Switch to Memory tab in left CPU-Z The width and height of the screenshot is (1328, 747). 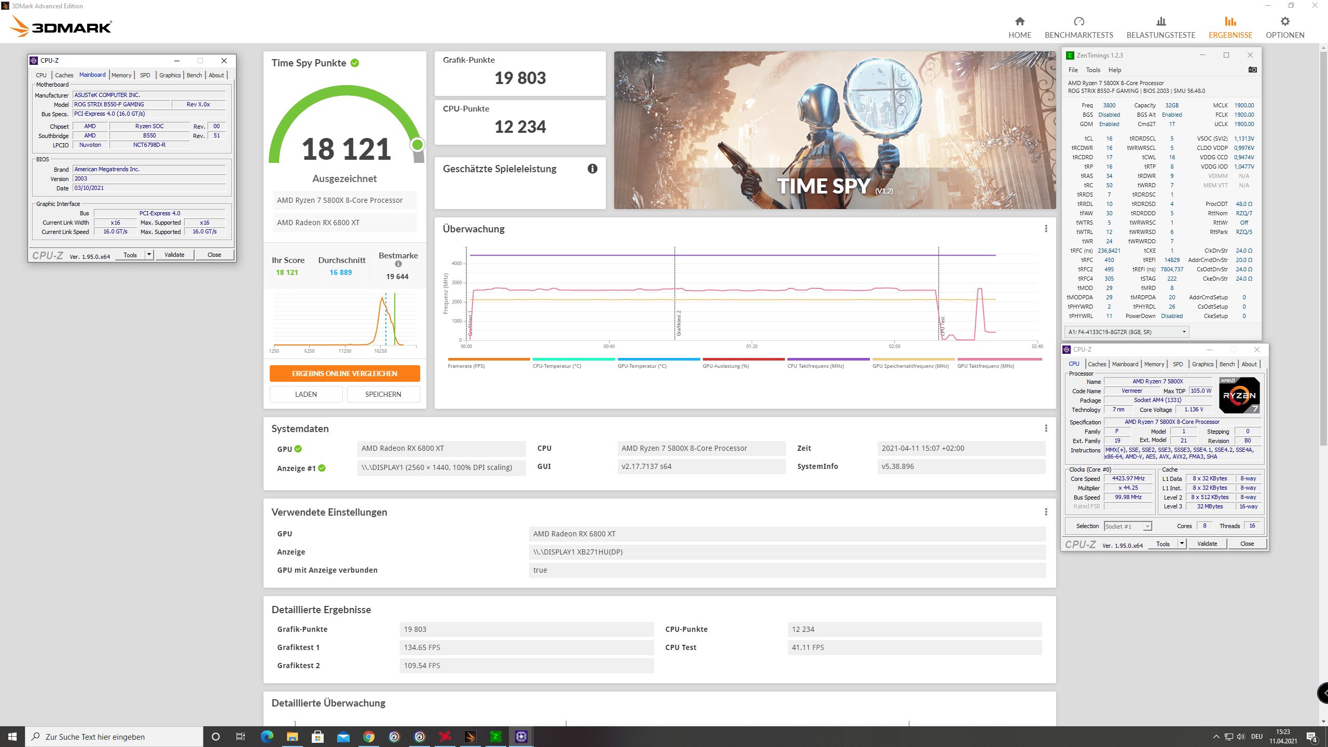[121, 75]
